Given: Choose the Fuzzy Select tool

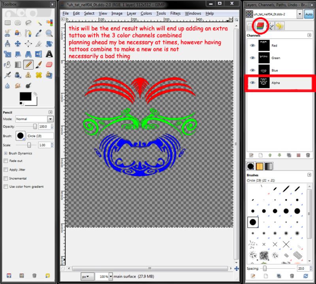Looking at the screenshot, I should (38, 23).
